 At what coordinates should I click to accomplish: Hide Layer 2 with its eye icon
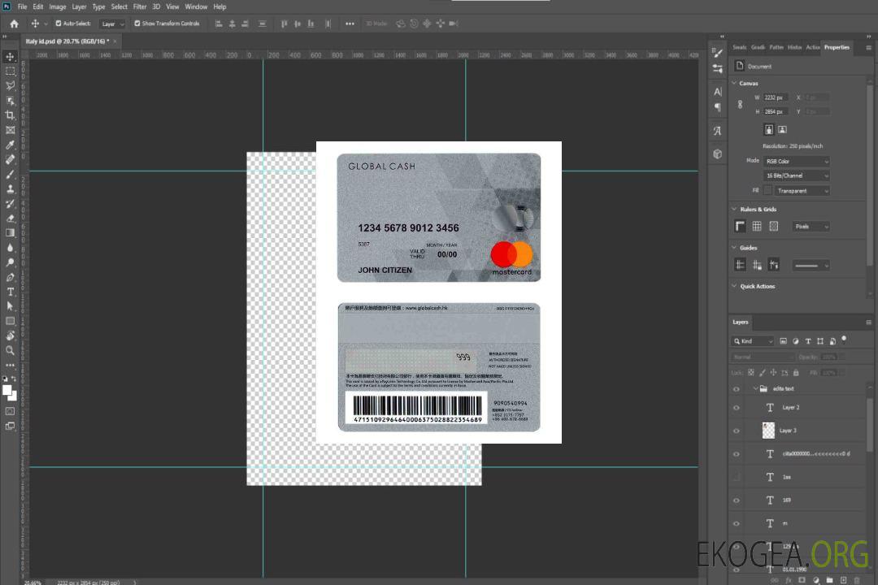(737, 408)
